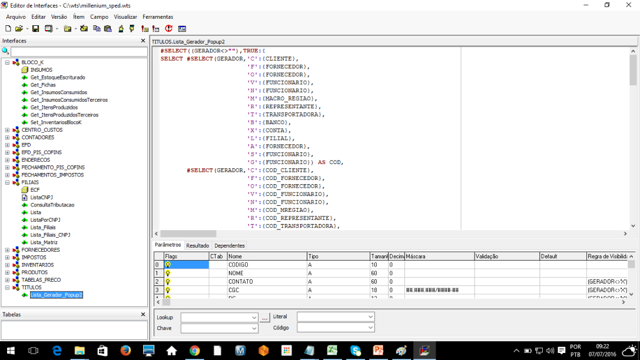Expand the FORNECEDORES tree node
Image resolution: width=640 pixels, height=360 pixels.
click(x=7, y=250)
